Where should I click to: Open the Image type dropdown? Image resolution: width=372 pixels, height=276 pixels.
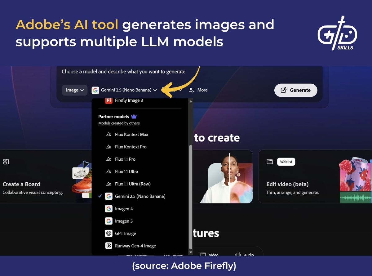point(74,90)
